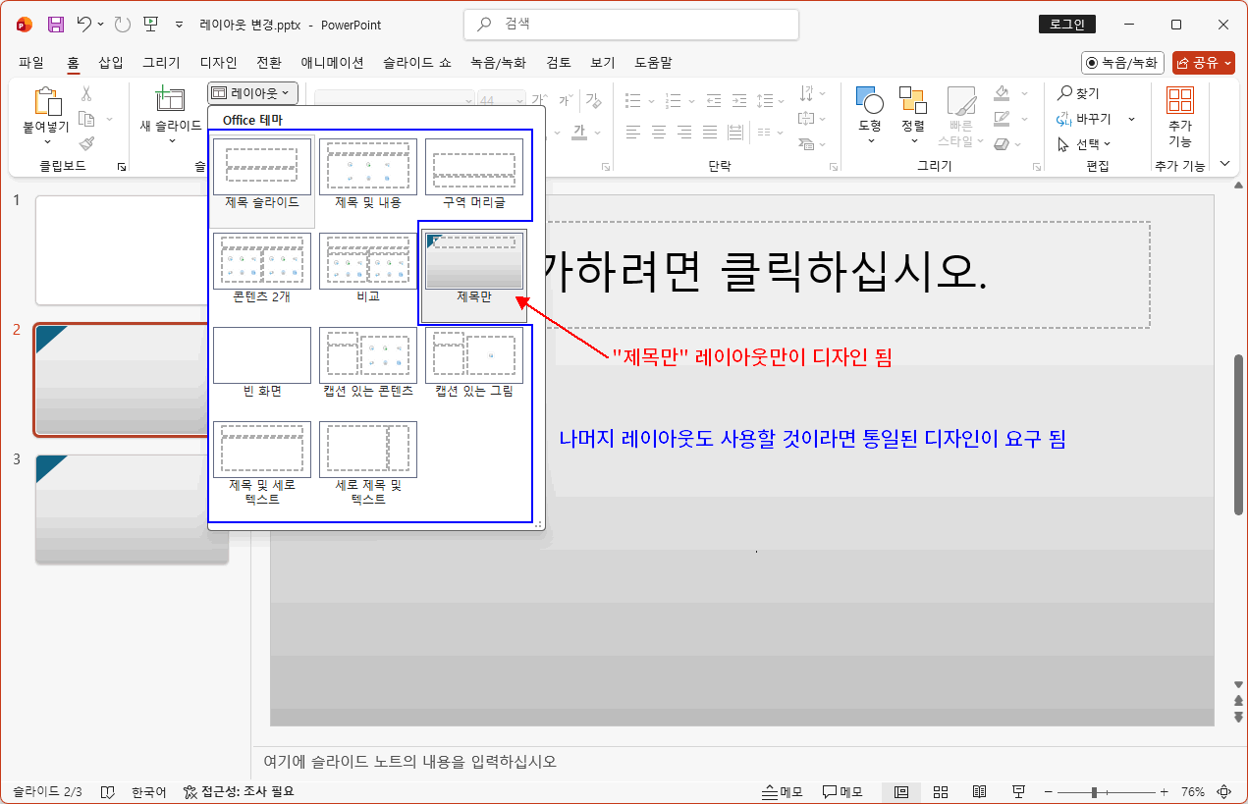This screenshot has width=1248, height=804.
Task: Collapse the ribbon with the chevron
Action: pos(1224,164)
